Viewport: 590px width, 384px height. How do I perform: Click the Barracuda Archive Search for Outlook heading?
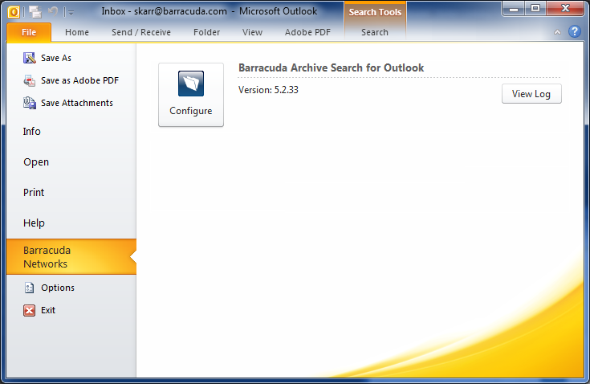(331, 67)
